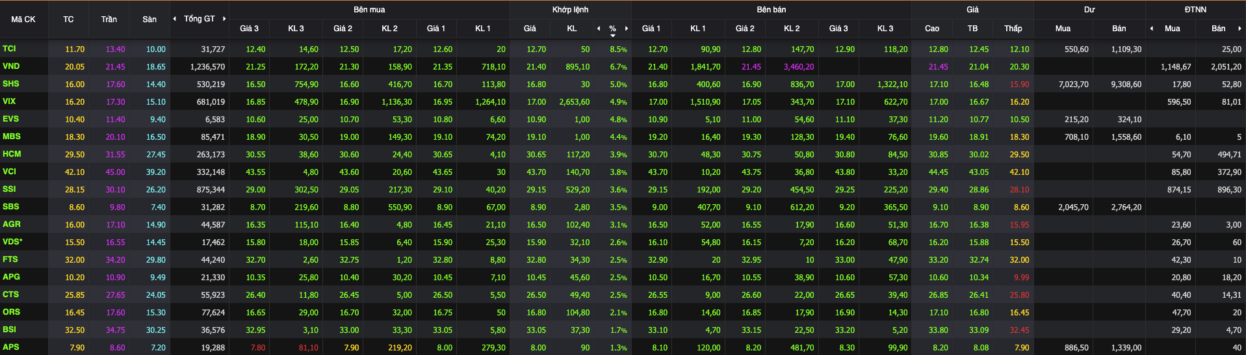
Task: Open the SHS stock symbol
Action: click(x=11, y=84)
